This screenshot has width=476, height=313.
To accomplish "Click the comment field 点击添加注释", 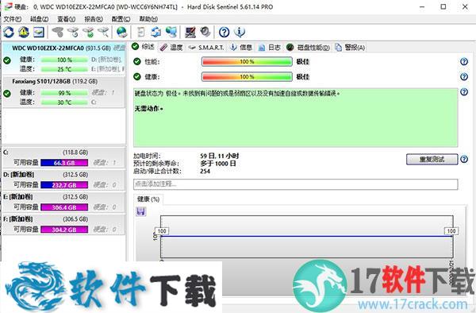I will pyautogui.click(x=295, y=184).
